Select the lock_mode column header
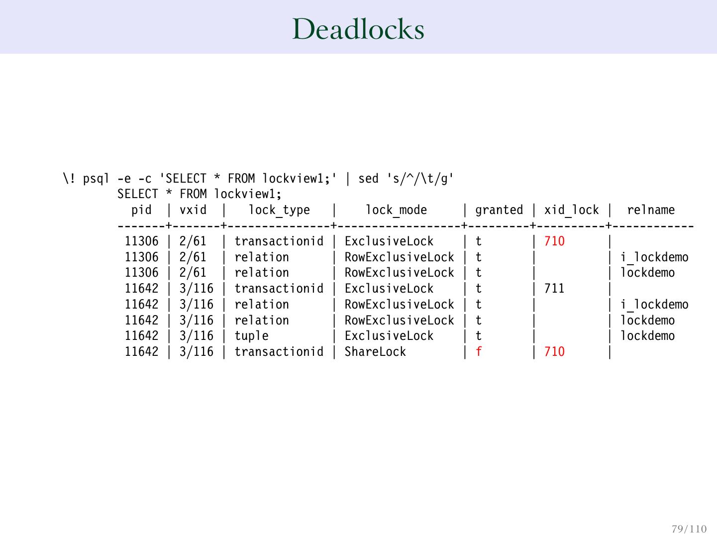The width and height of the screenshot is (717, 538). pyautogui.click(x=396, y=210)
